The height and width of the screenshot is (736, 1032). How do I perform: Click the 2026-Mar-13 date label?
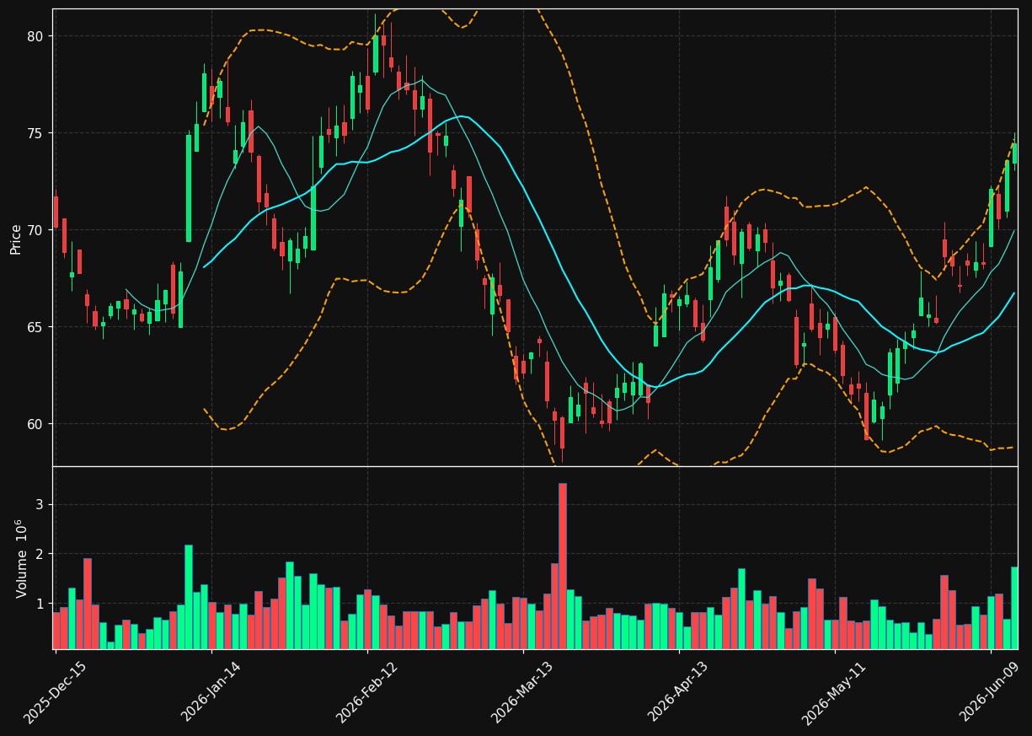pyautogui.click(x=523, y=691)
